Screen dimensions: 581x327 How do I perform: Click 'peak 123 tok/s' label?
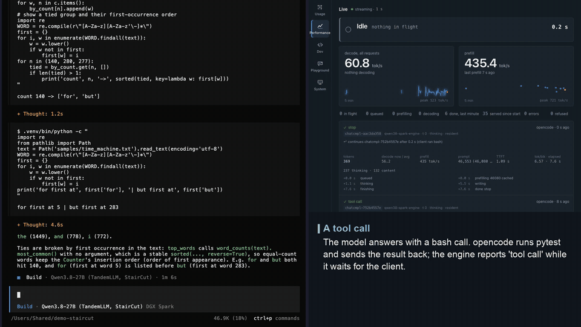click(433, 101)
